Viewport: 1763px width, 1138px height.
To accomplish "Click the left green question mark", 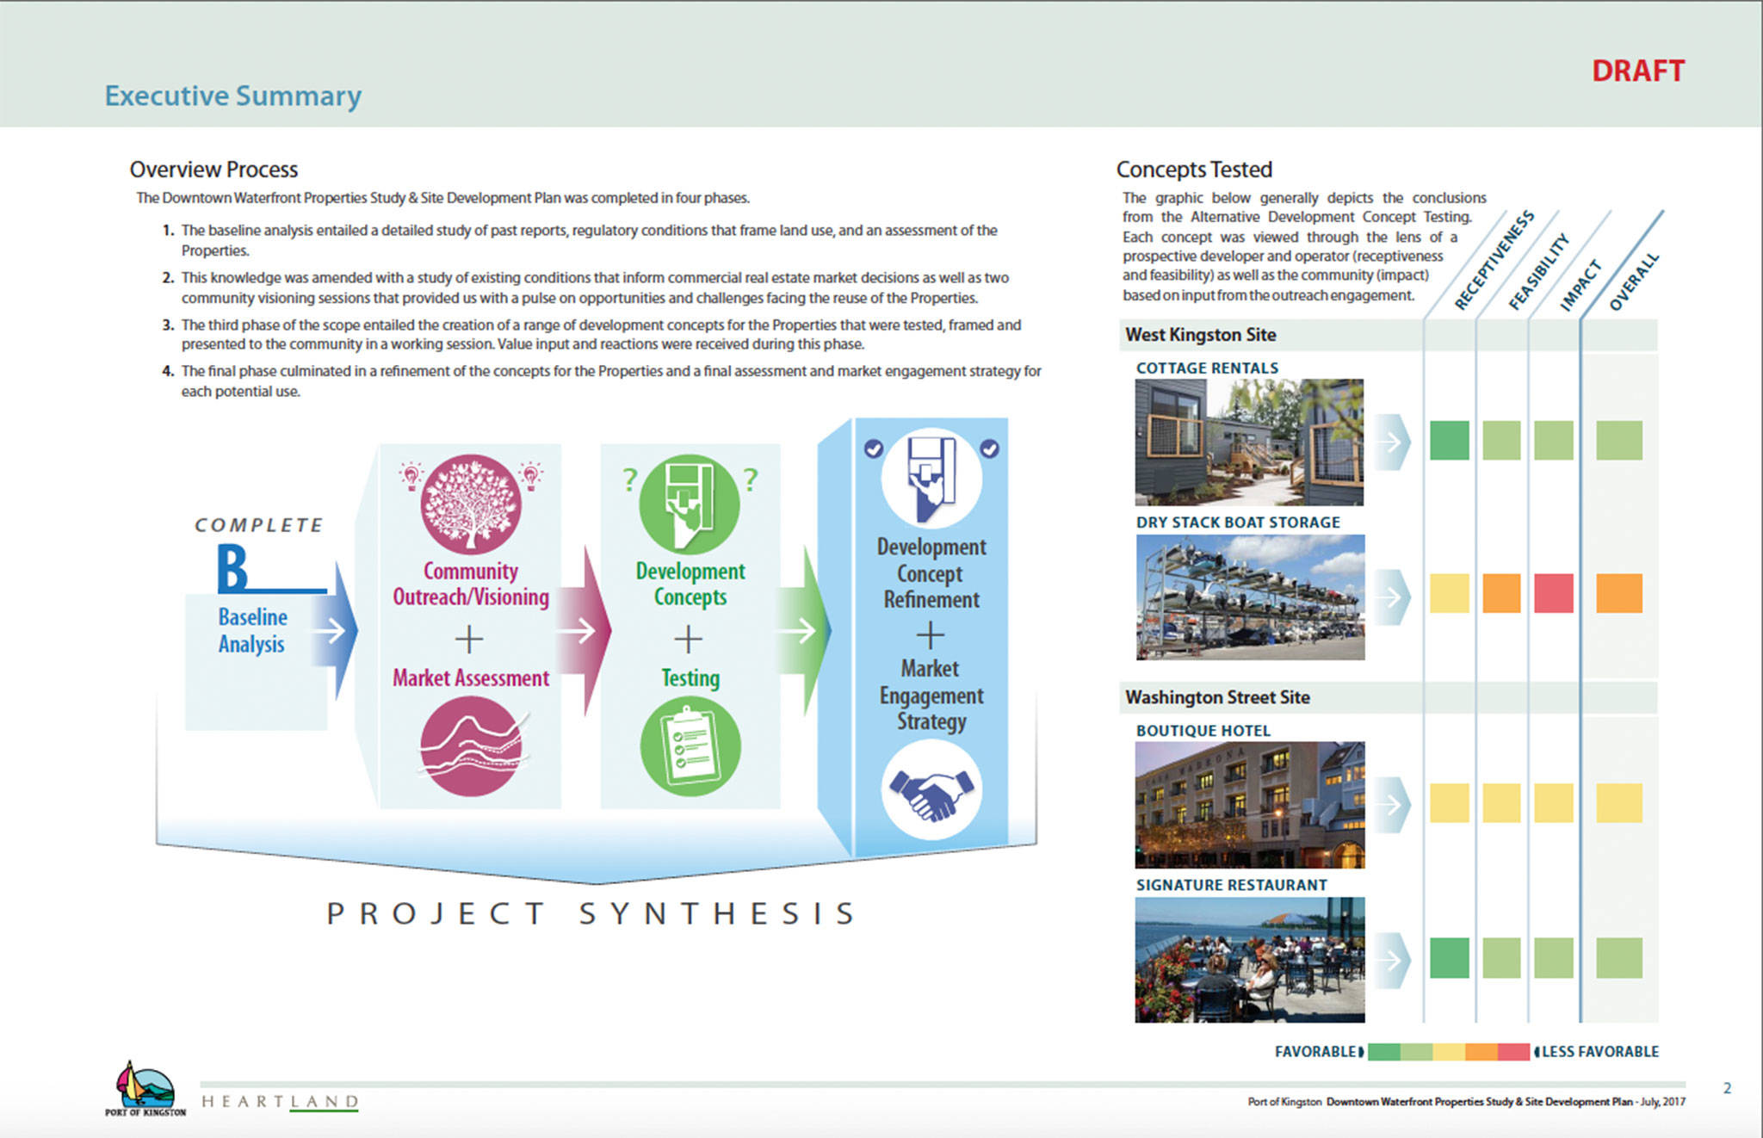I will (x=630, y=479).
